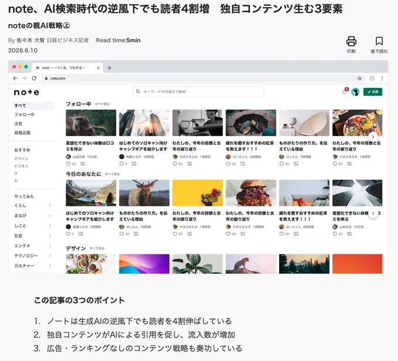
Task: Click the browser back arrow
Action: coord(15,78)
